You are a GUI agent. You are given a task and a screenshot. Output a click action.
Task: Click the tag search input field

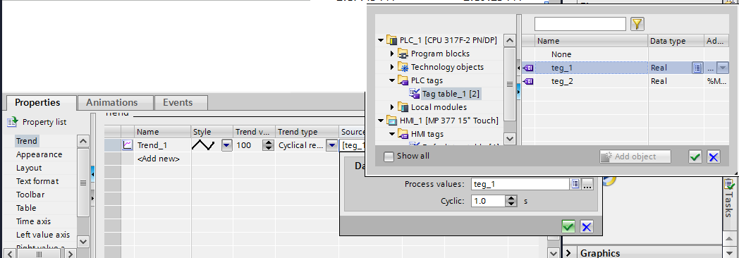580,23
